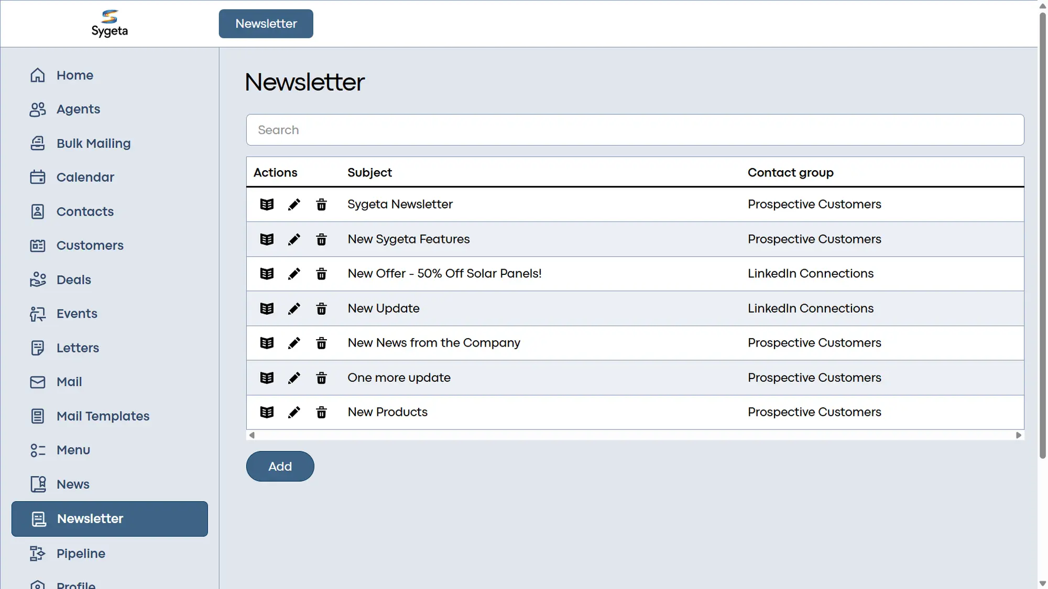
Task: Click the page vertical scrollbar thumb
Action: pyautogui.click(x=1042, y=235)
